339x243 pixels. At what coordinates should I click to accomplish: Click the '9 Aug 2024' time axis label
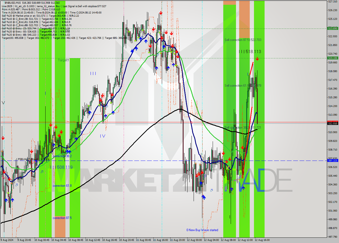point(7,240)
